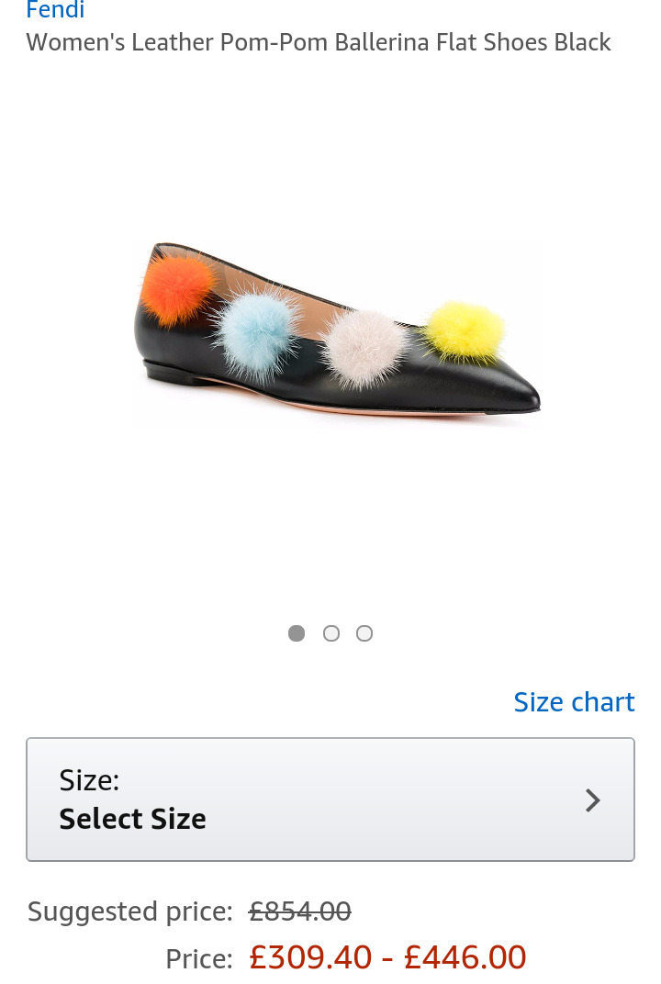Click the Women's Leather Pom-Pom Ballerina title
661x984 pixels.
click(319, 42)
